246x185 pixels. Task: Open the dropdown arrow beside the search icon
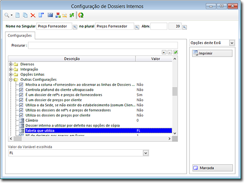pyautogui.click(x=11, y=15)
